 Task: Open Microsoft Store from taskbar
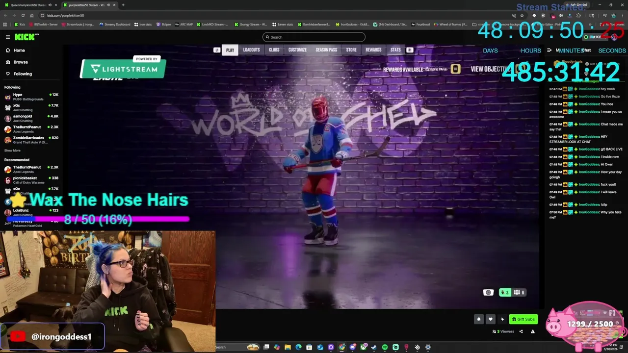[309, 347]
